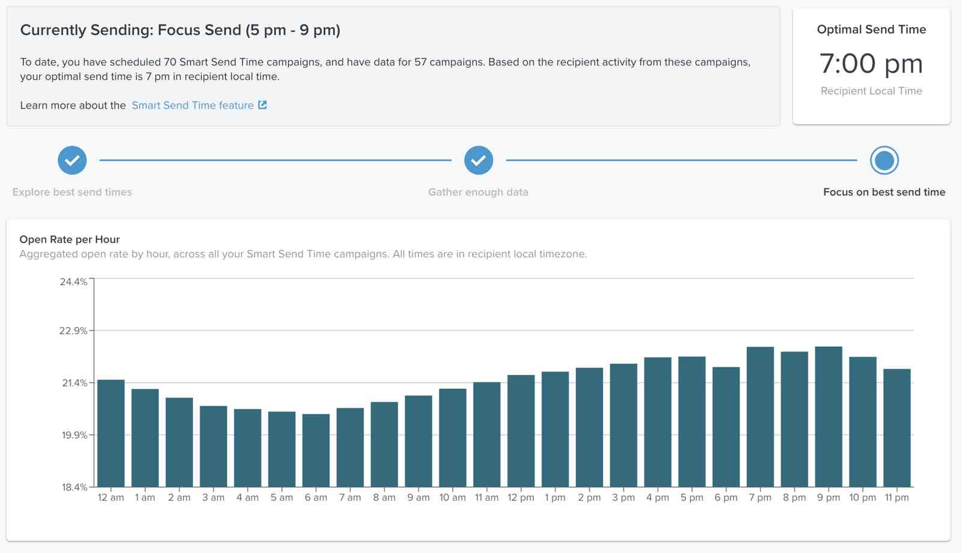Screen dimensions: 962x553
Task: Click the external link icon beside Smart Send Time feature
Action: pos(262,105)
